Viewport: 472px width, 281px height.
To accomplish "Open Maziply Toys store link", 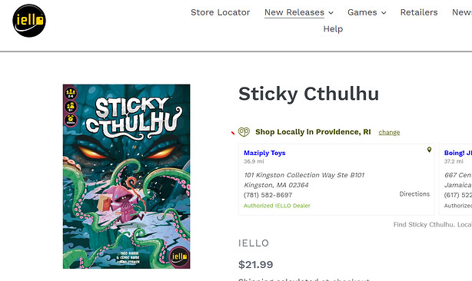I will (264, 153).
